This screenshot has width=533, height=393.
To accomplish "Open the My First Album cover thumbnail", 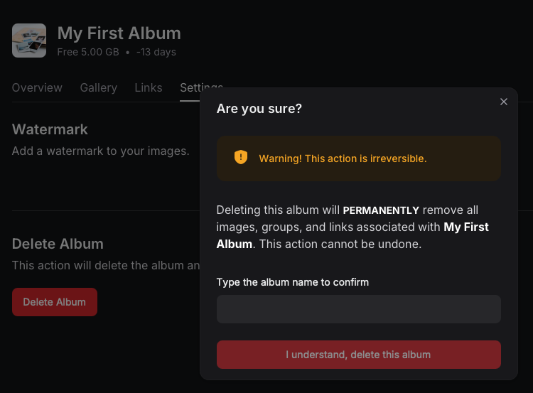I will tap(29, 41).
